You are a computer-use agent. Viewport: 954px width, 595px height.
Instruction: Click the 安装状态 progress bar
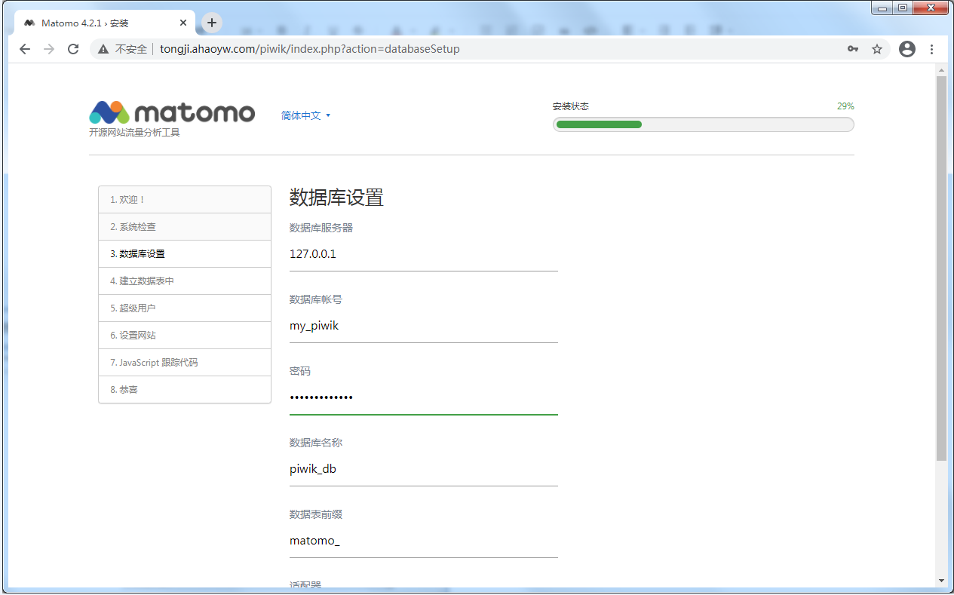coord(704,124)
